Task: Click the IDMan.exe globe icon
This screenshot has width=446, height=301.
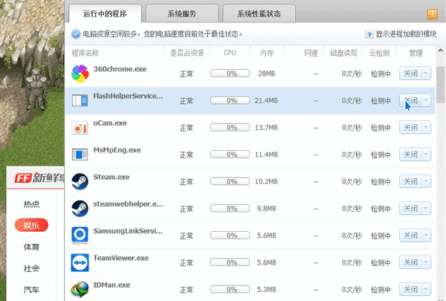Action: point(80,289)
